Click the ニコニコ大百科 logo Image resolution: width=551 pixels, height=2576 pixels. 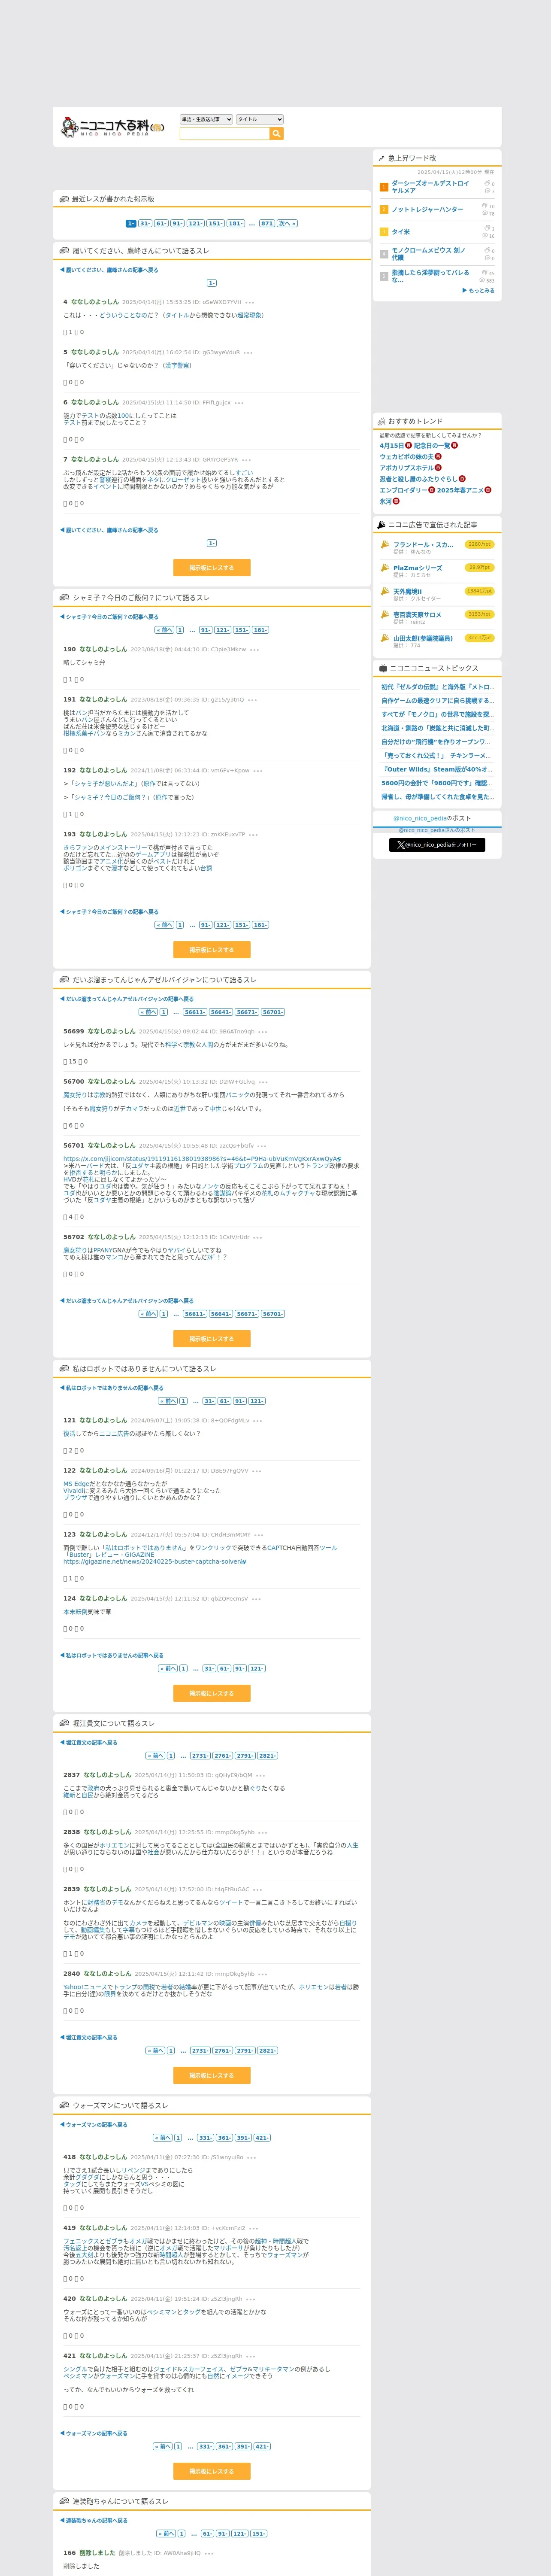point(112,127)
